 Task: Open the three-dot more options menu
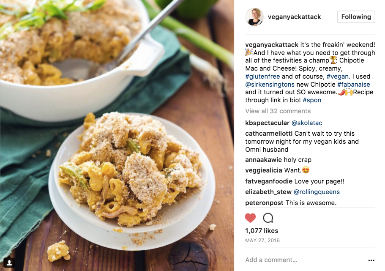(371, 260)
